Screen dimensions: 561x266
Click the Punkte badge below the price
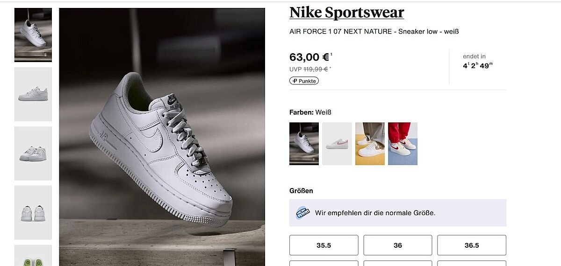pyautogui.click(x=304, y=81)
